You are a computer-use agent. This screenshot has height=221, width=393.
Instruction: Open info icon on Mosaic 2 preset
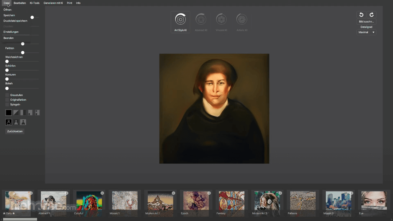[x=352, y=193]
